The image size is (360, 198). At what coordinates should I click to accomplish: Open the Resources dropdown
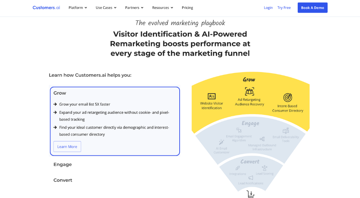[x=163, y=8]
